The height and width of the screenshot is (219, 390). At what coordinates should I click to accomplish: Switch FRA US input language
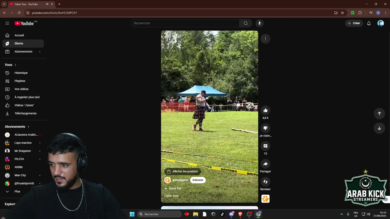click(356, 214)
